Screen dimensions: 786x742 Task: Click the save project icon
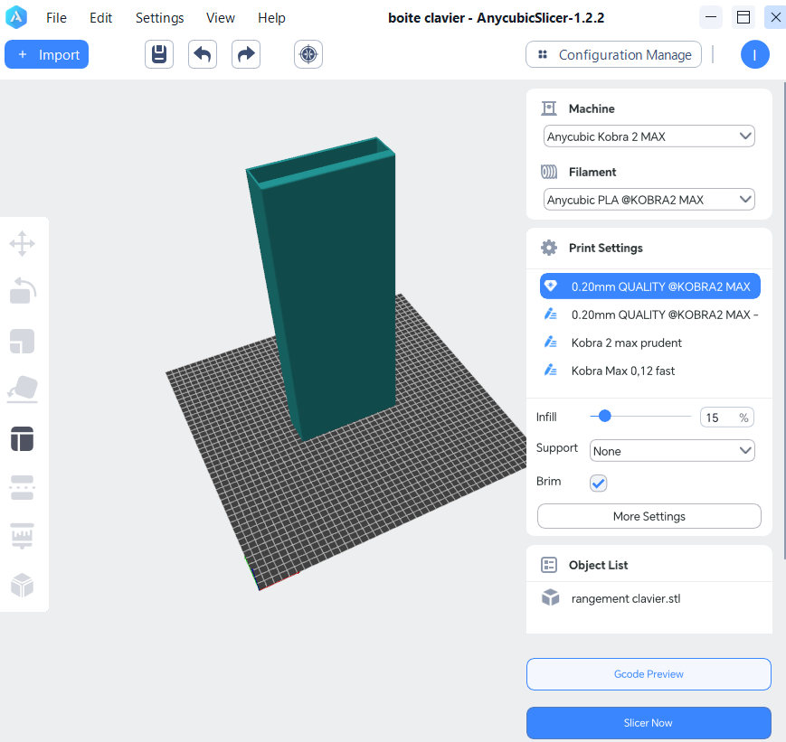point(159,54)
